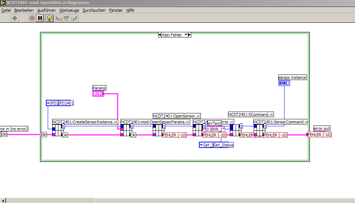
Task: Select the Params cluster terminal
Action: [x=98, y=94]
